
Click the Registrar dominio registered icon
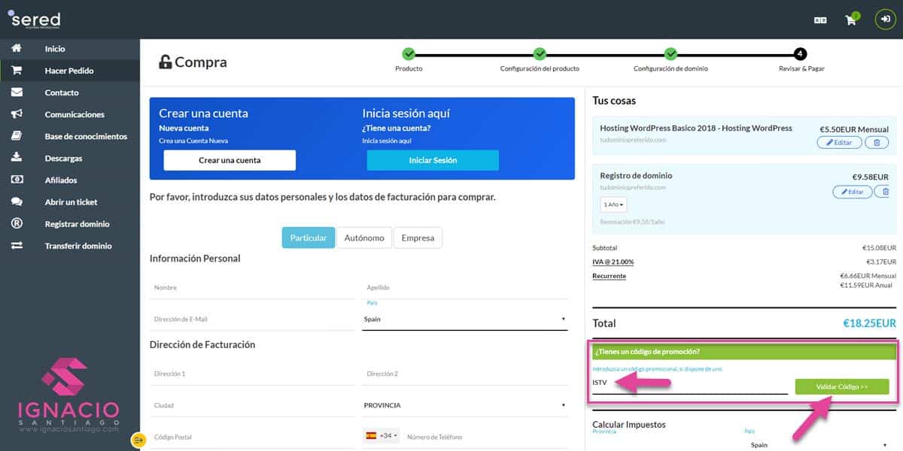coord(17,223)
